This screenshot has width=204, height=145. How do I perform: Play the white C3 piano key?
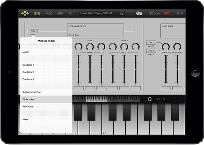click(x=108, y=128)
